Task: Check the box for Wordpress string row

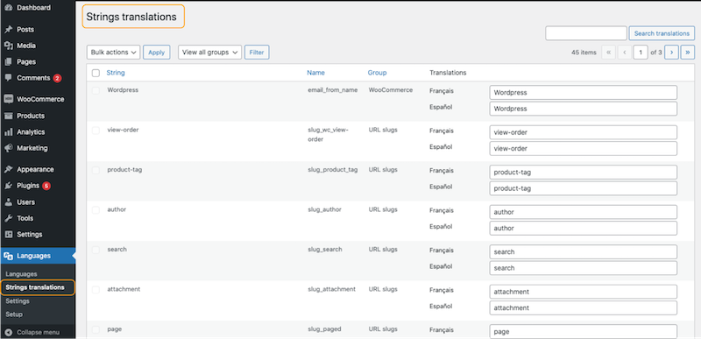Action: [96, 90]
